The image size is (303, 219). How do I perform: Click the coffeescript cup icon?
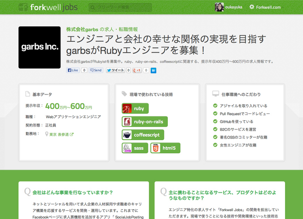pyautogui.click(x=127, y=135)
